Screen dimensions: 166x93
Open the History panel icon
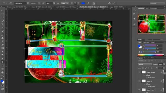point(134,10)
